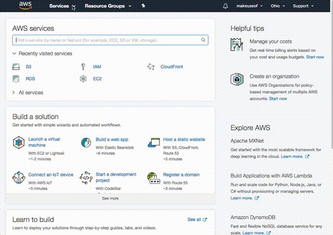The image size is (333, 235).
Task: Click the Build a web app icon
Action: coord(86,143)
